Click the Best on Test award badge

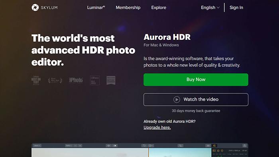36,80
